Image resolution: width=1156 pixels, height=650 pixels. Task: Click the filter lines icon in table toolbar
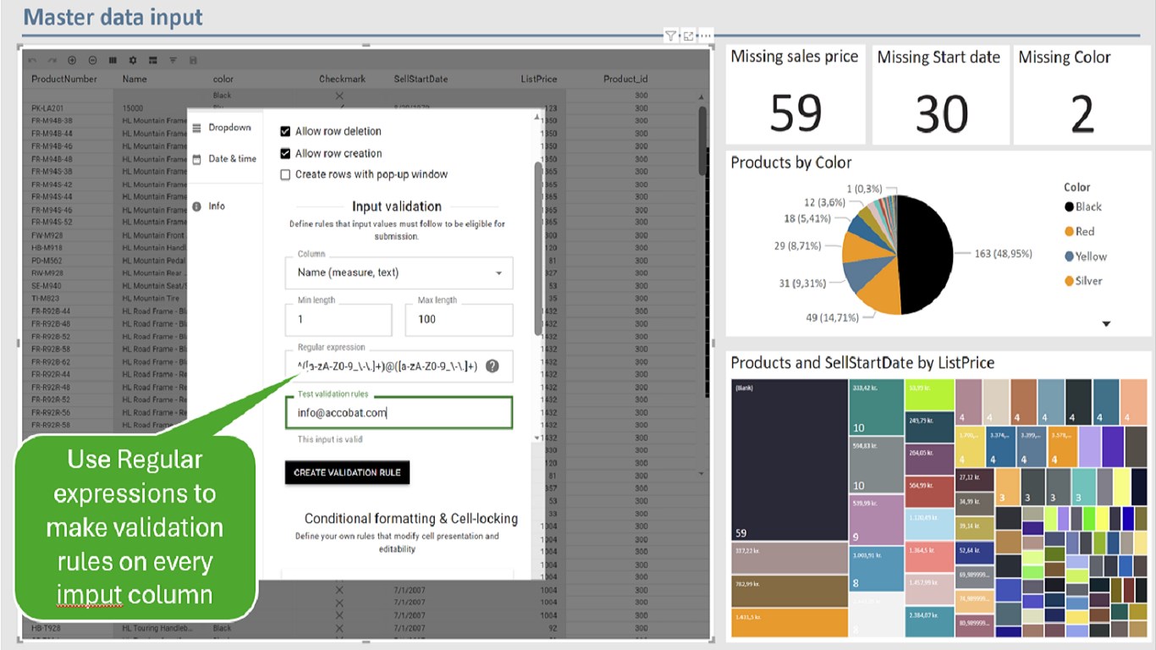(x=173, y=61)
